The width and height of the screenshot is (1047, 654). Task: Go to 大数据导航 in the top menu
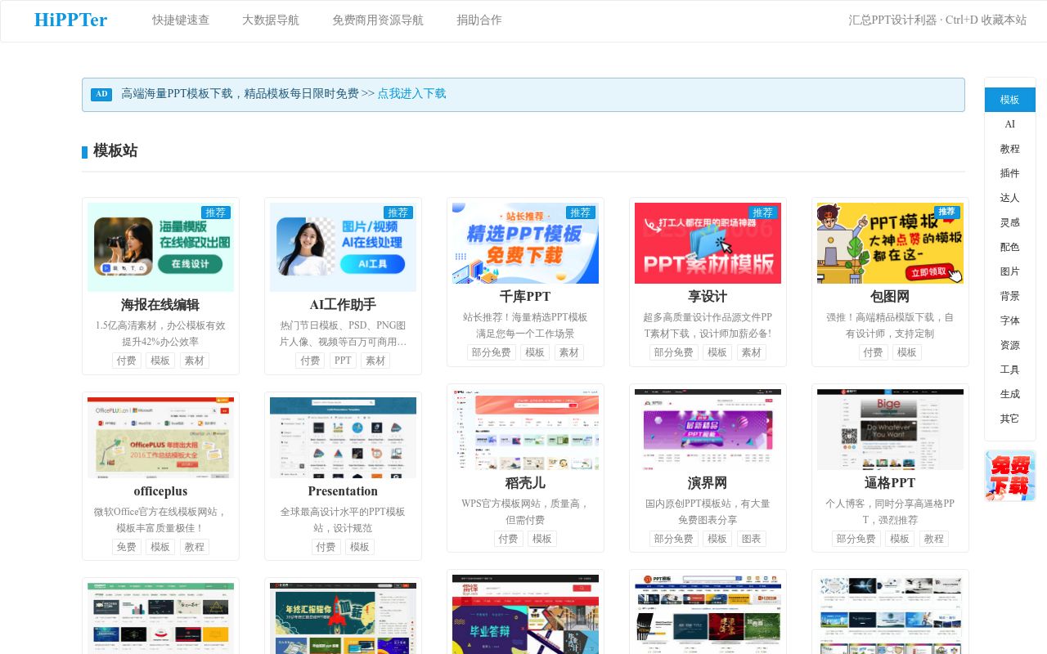point(271,20)
